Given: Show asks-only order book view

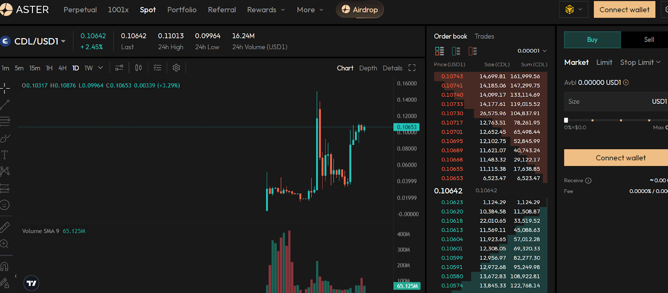Looking at the screenshot, I should point(473,51).
